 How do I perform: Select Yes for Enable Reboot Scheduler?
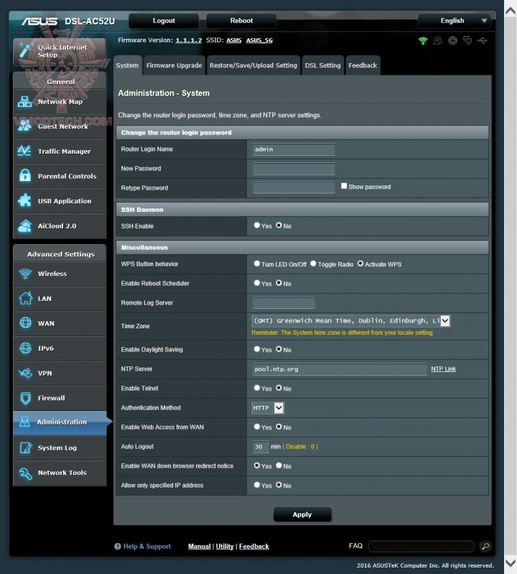(x=257, y=283)
